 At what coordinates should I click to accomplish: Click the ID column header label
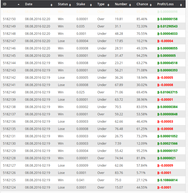click(4, 4)
